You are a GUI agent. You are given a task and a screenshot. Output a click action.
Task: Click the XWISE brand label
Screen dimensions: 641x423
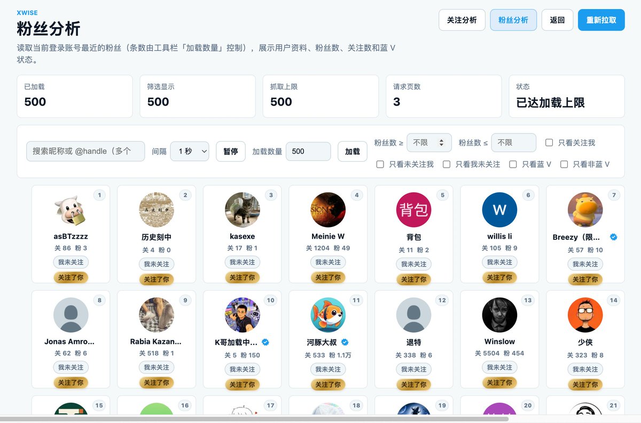pyautogui.click(x=27, y=13)
